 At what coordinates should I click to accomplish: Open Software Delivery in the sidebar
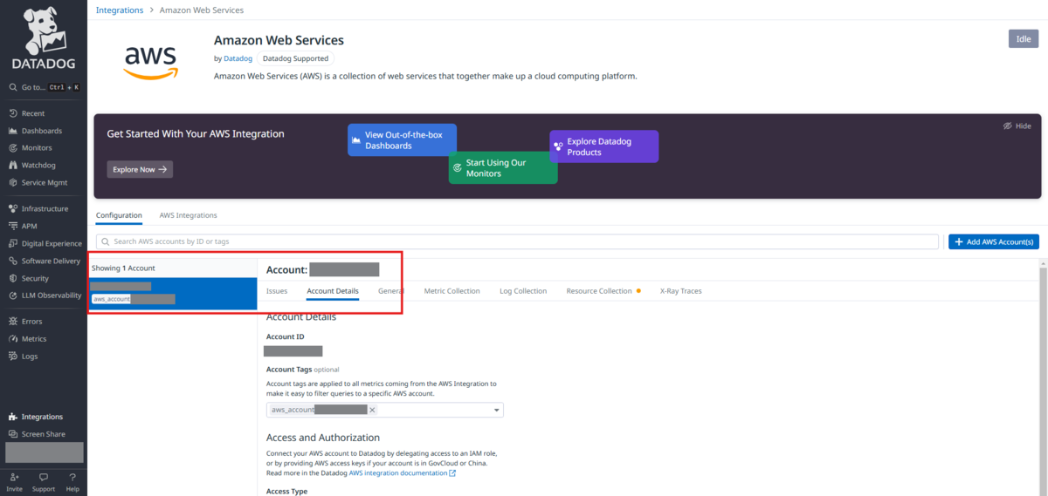[44, 261]
